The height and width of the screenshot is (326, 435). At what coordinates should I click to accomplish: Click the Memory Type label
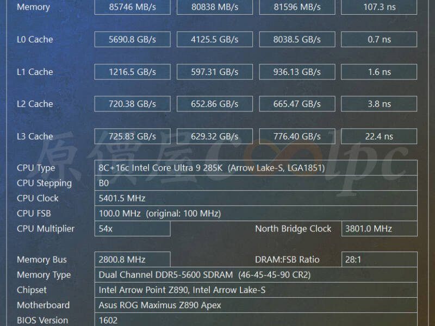coord(44,275)
